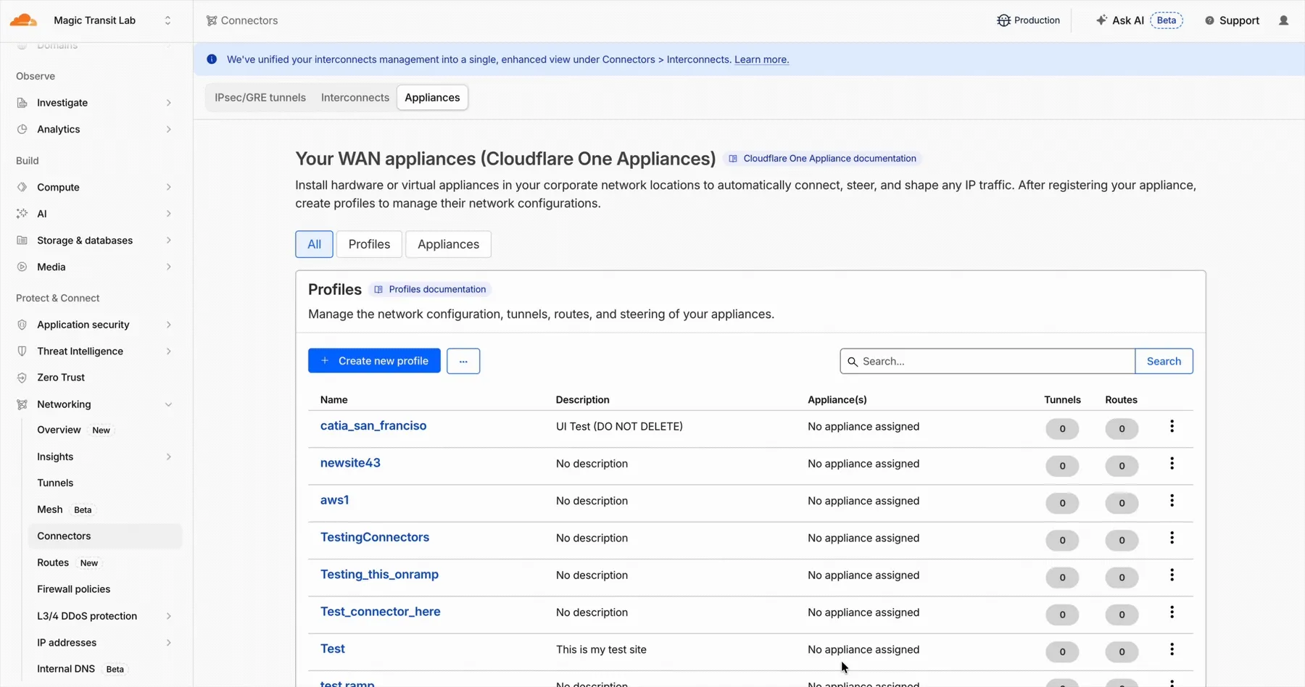This screenshot has height=687, width=1305.
Task: Click the Connectors breadcrumb icon
Action: [x=211, y=20]
